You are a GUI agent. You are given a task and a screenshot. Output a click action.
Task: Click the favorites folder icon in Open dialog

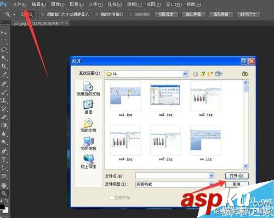(x=245, y=74)
